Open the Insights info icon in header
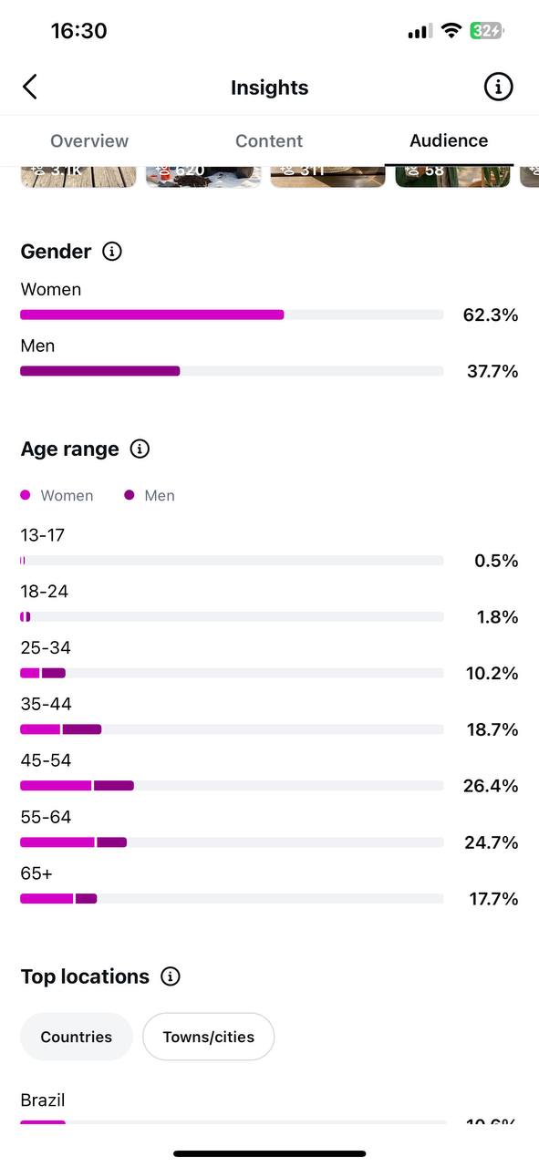This screenshot has height=1167, width=539. 498,88
